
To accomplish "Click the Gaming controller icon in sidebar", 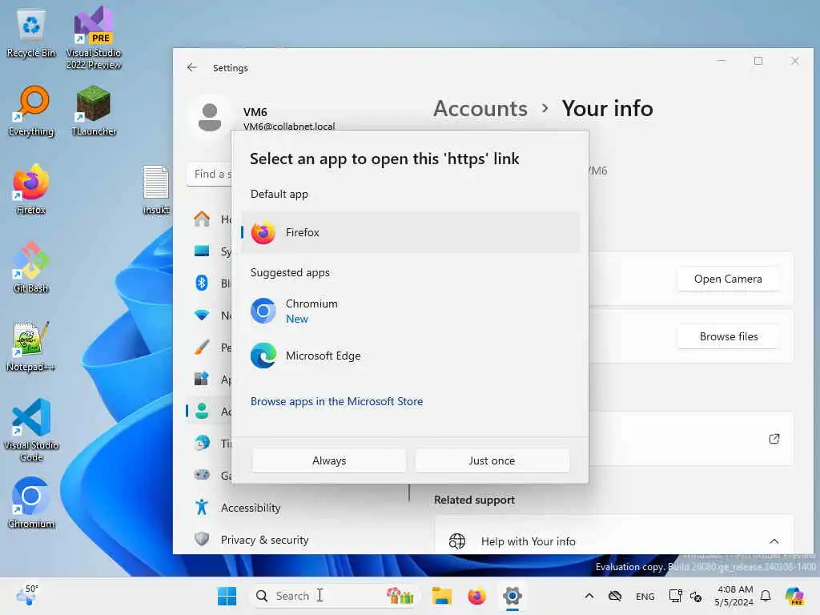I will point(202,475).
